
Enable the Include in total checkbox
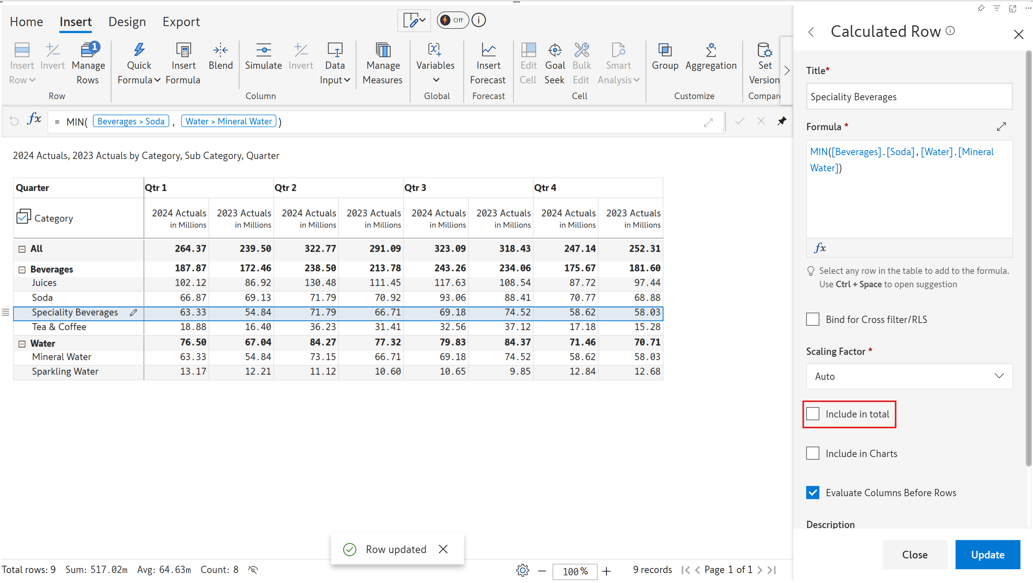pyautogui.click(x=813, y=414)
